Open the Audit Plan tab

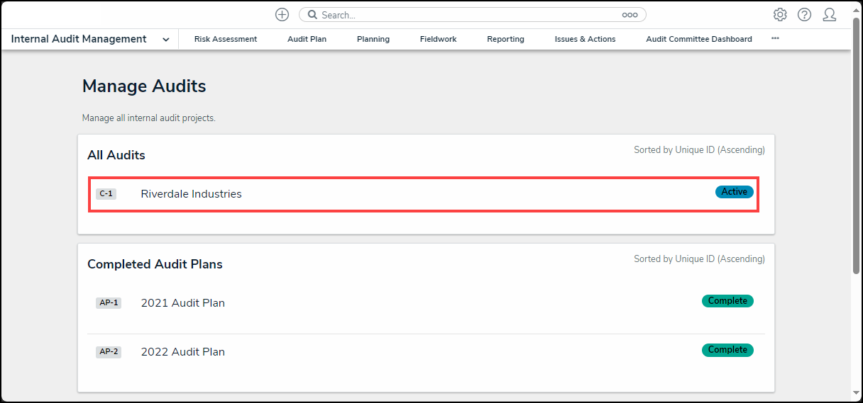307,40
